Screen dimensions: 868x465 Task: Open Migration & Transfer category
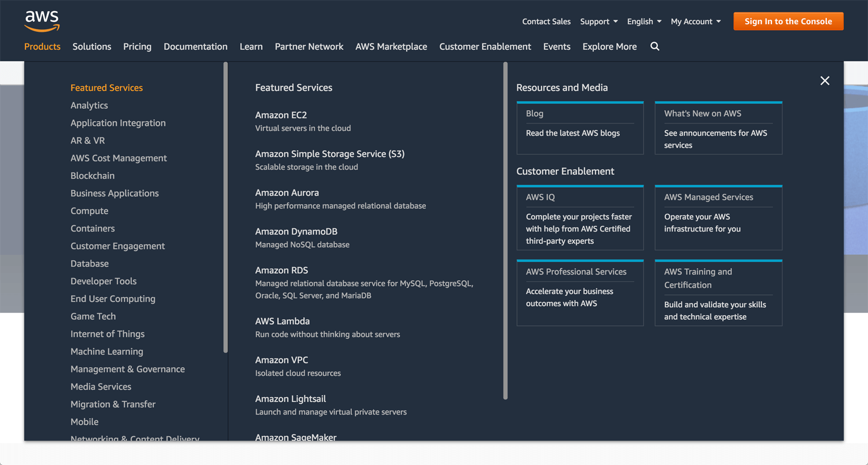[113, 404]
